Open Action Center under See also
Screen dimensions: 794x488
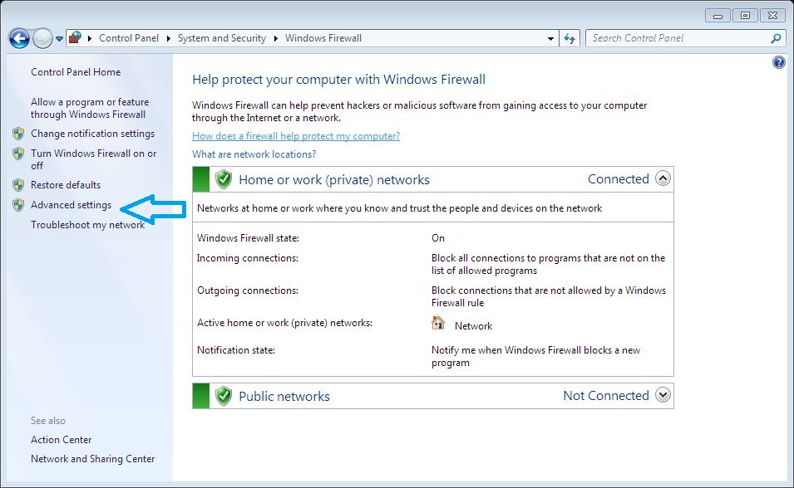tap(61, 440)
